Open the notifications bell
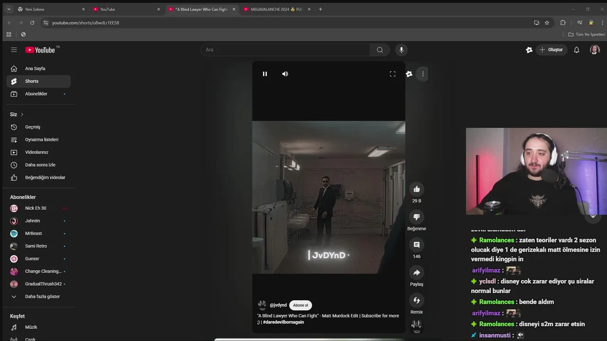 577,50
